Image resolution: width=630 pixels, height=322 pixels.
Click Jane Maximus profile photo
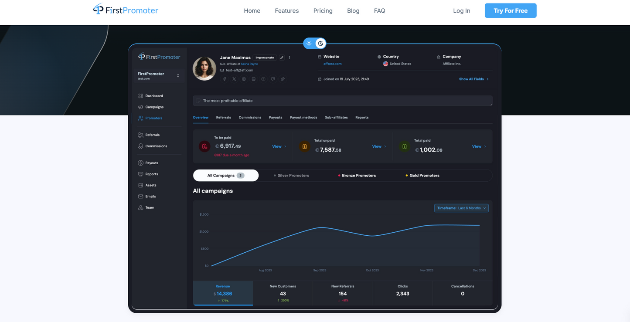(204, 69)
